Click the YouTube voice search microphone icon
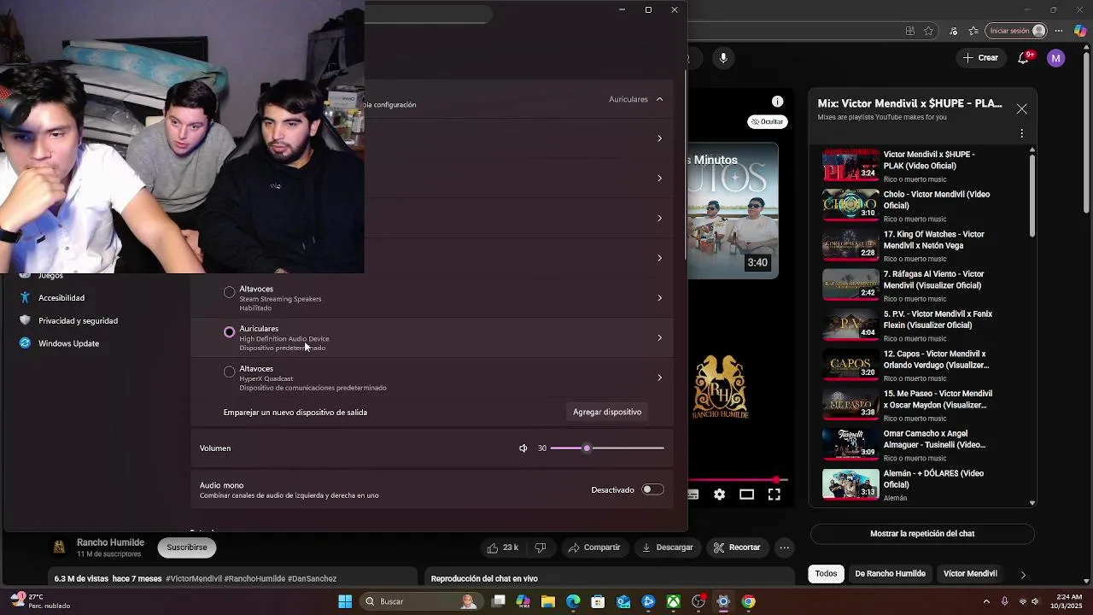Image resolution: width=1093 pixels, height=615 pixels. coord(723,58)
